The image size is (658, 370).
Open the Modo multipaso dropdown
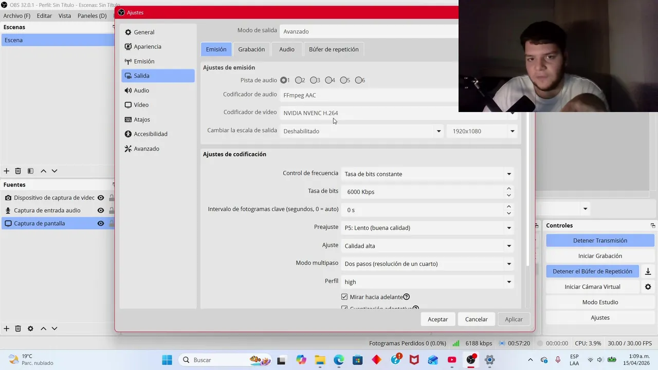(428, 264)
